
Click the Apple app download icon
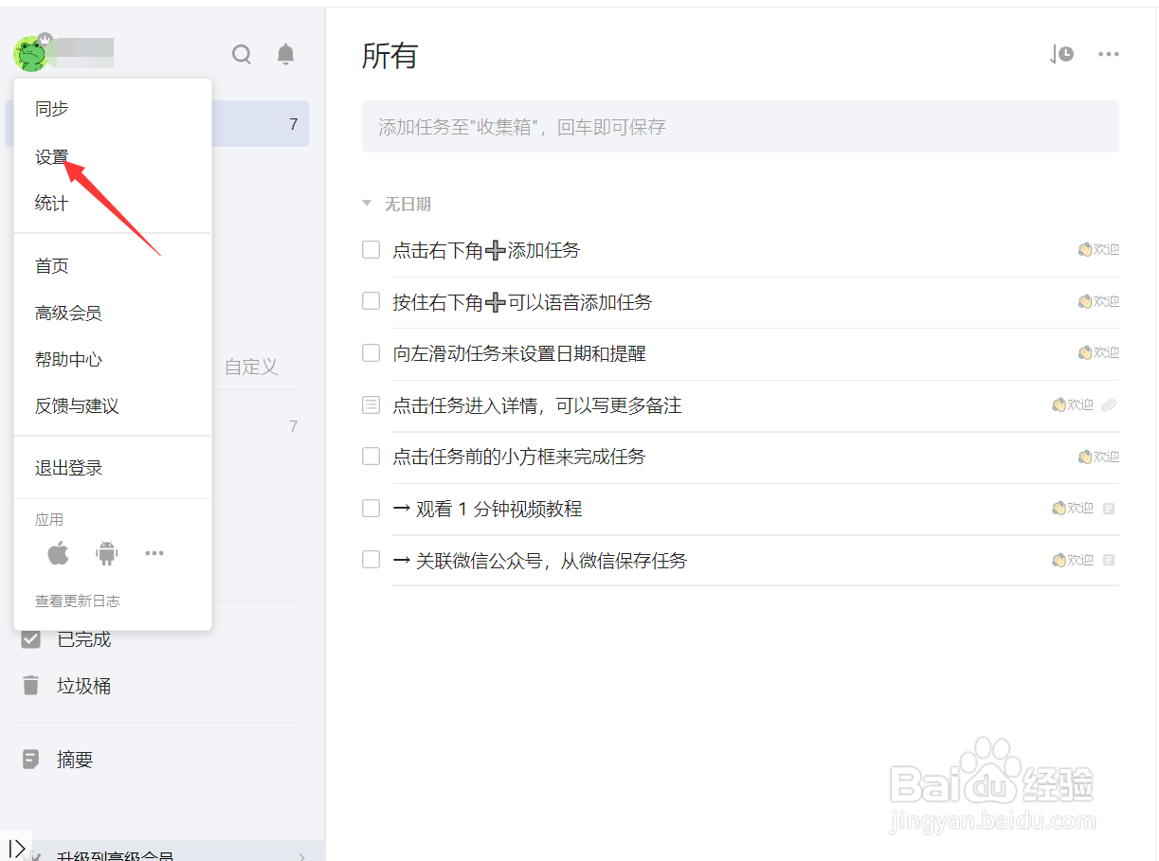[59, 553]
